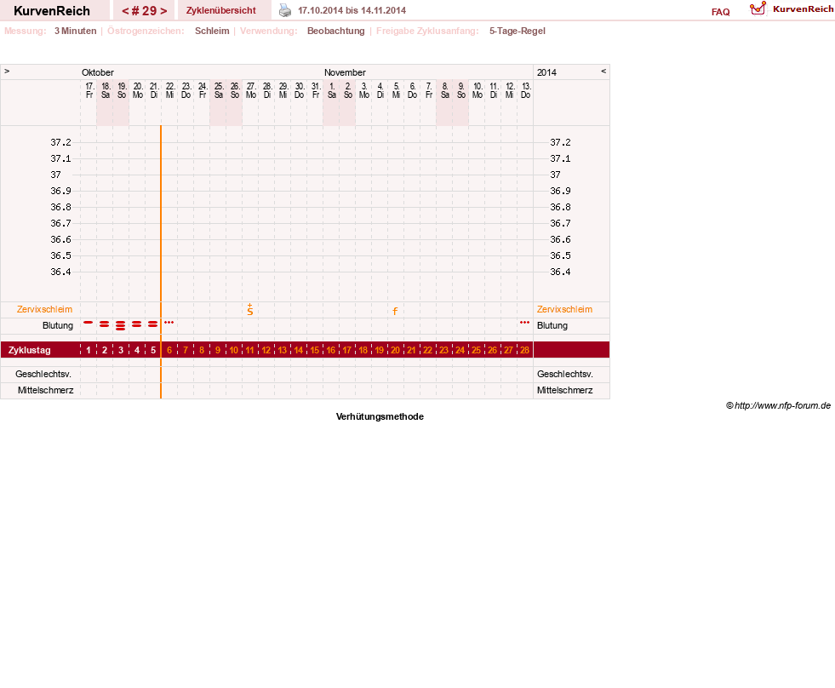Screen dimensions: 835x688
Task: Go to previous cycle with < arrow
Action: point(125,11)
